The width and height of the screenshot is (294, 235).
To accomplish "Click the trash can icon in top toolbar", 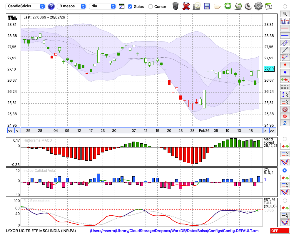I will coord(176,6).
